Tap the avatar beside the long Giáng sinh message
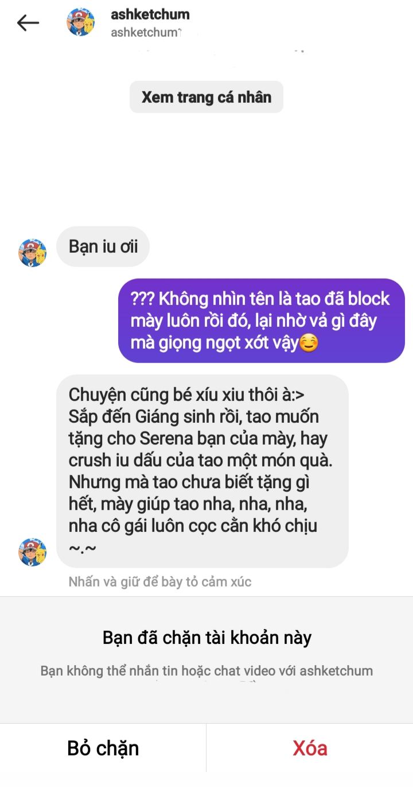 point(33,553)
